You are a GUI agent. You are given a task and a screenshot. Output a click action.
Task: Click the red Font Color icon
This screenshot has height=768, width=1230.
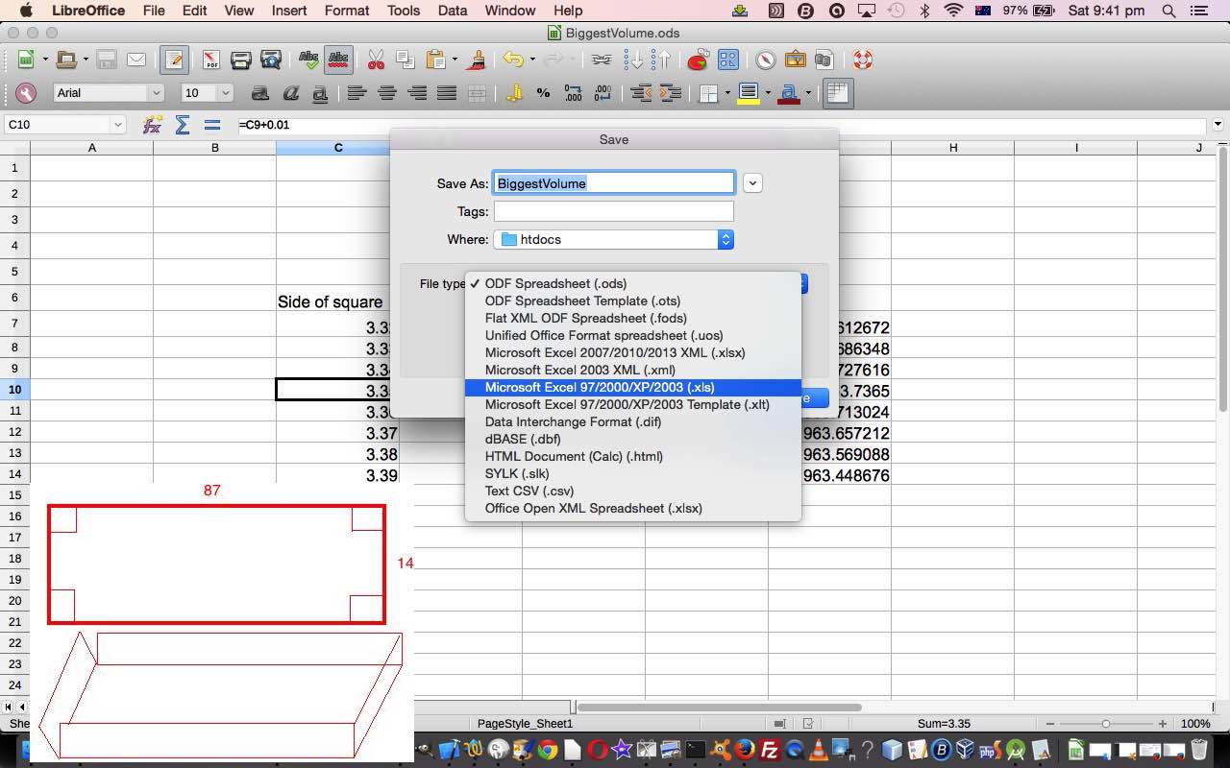(790, 93)
